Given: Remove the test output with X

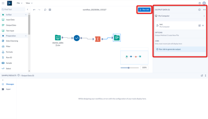Looking at the screenshot, I should pos(203,25).
